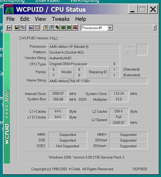Click System Bus value 266.68

tap(58, 99)
